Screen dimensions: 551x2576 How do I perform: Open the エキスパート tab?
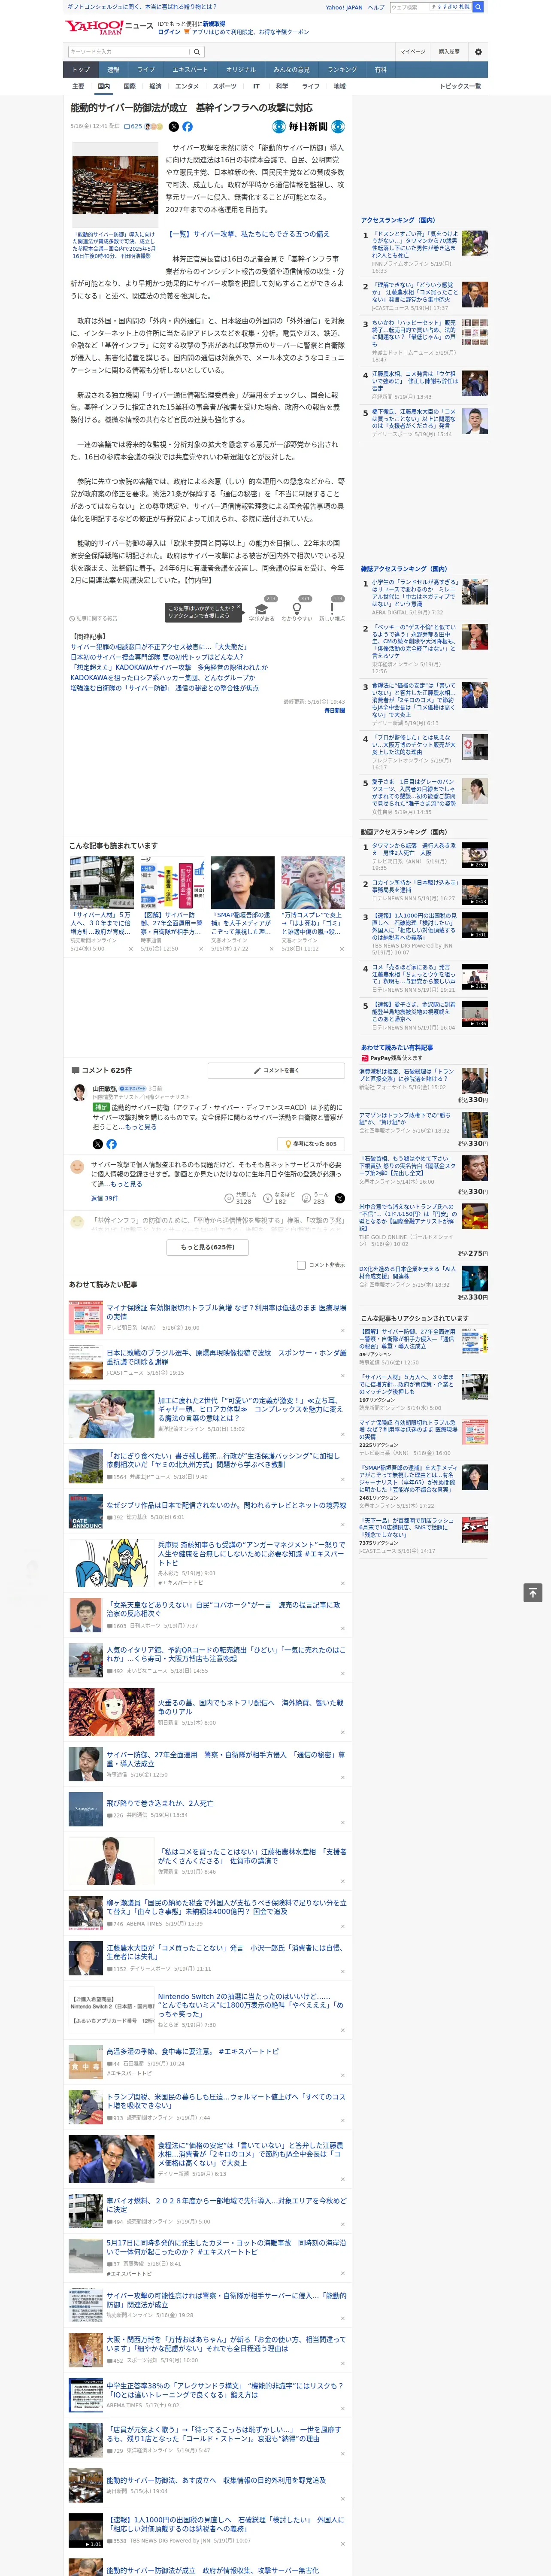pyautogui.click(x=190, y=70)
